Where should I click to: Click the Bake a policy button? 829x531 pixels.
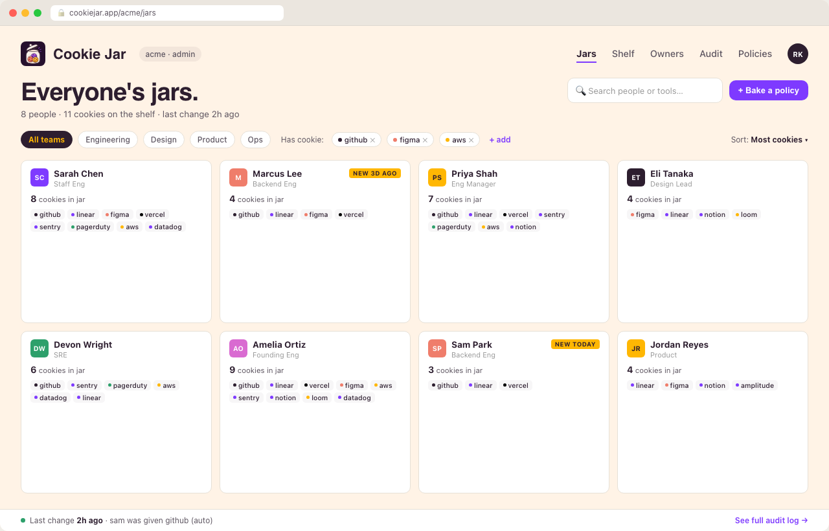point(769,91)
